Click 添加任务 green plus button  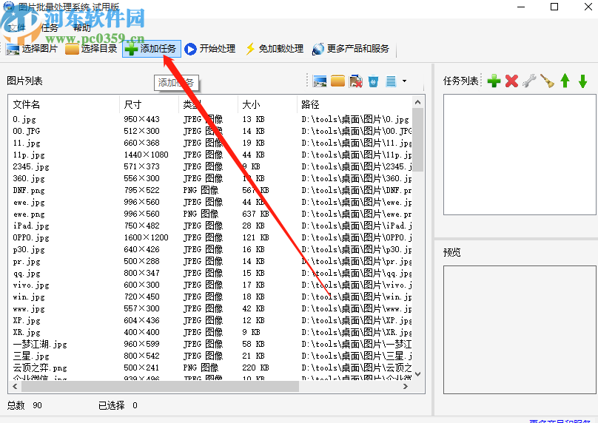152,49
